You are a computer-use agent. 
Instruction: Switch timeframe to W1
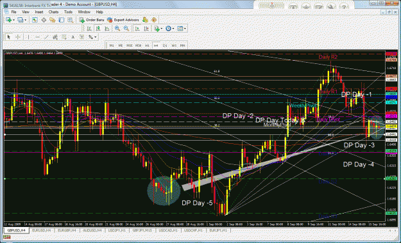pos(174,45)
